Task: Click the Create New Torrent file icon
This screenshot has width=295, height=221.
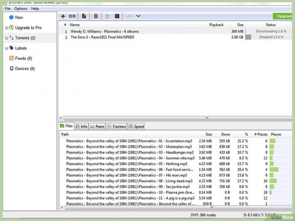Action: pos(84,16)
